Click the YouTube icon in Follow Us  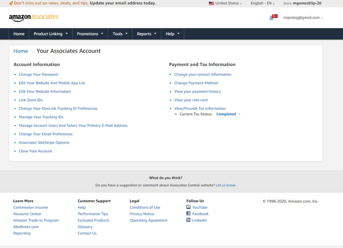coord(188,207)
